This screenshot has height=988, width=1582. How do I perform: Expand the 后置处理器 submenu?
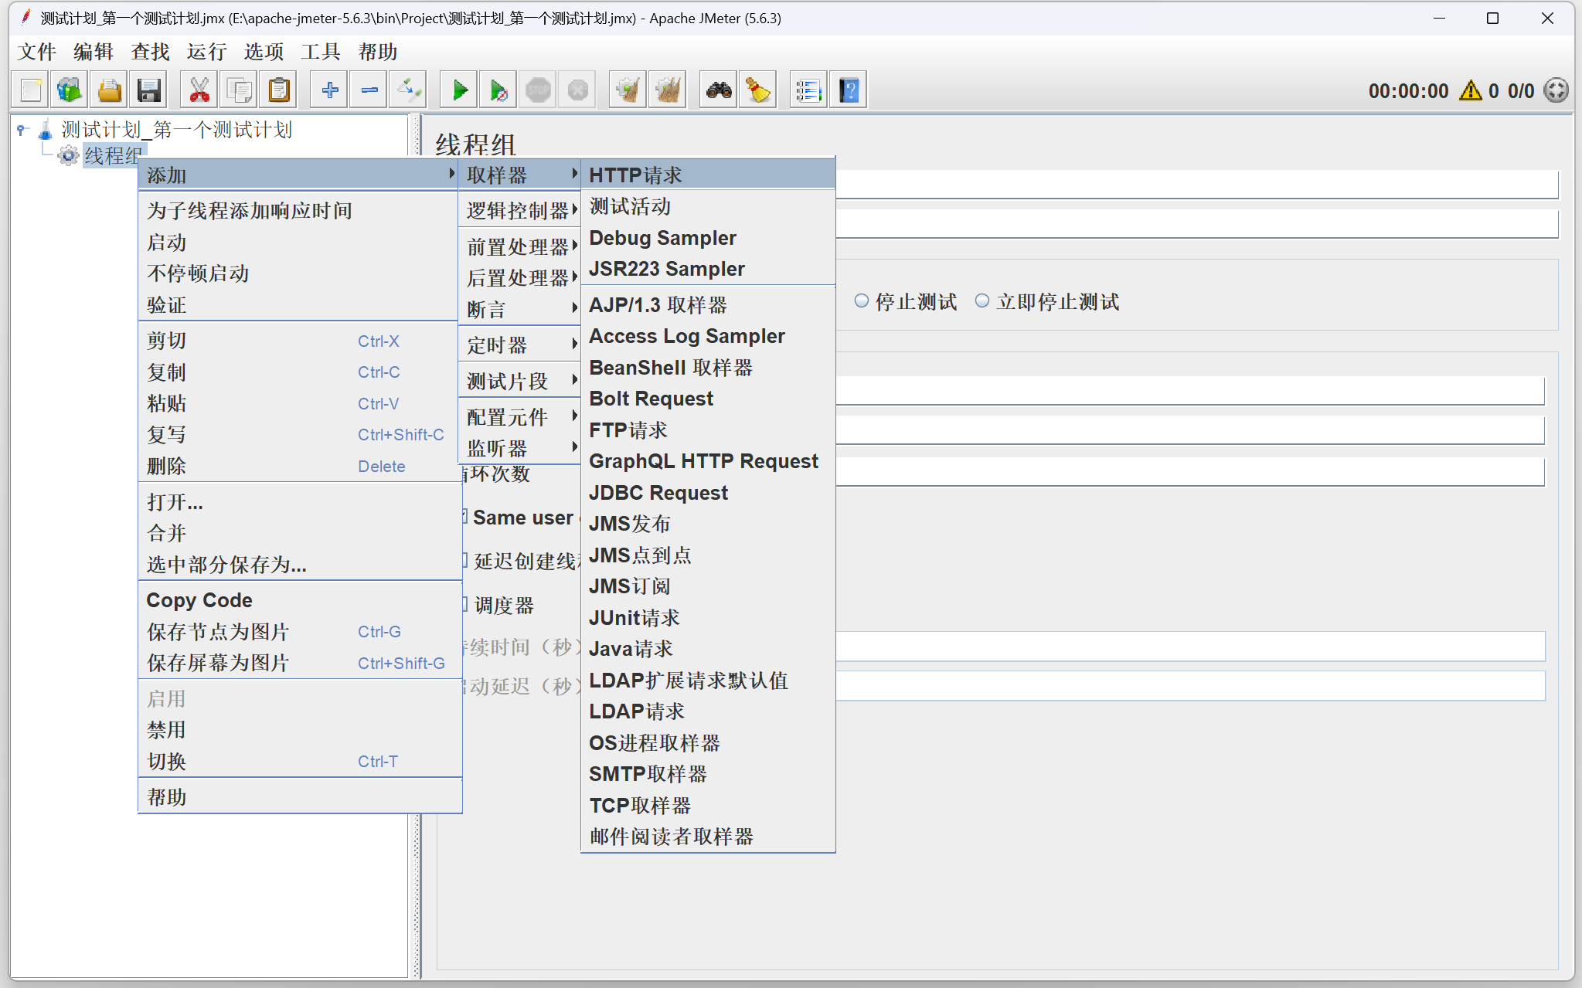(x=522, y=277)
